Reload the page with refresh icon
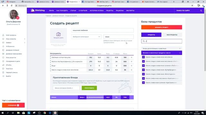This screenshot has width=206, height=115. pyautogui.click(x=12, y=6)
